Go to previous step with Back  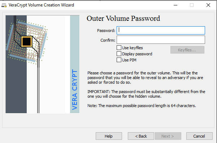point(141,136)
